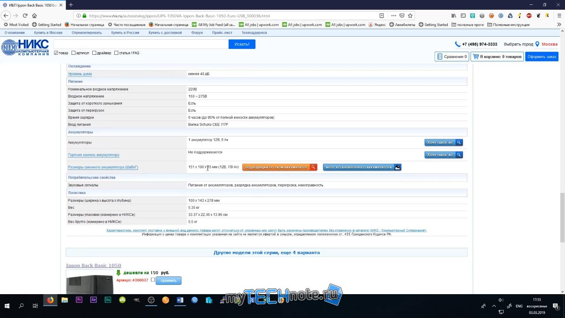Open the taskbar notification center icon

pyautogui.click(x=556, y=306)
